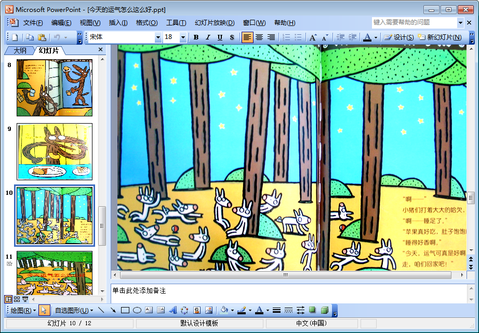Screen dimensions: 479x333
Task: Open the font size 18 dropdown
Action: 183,37
